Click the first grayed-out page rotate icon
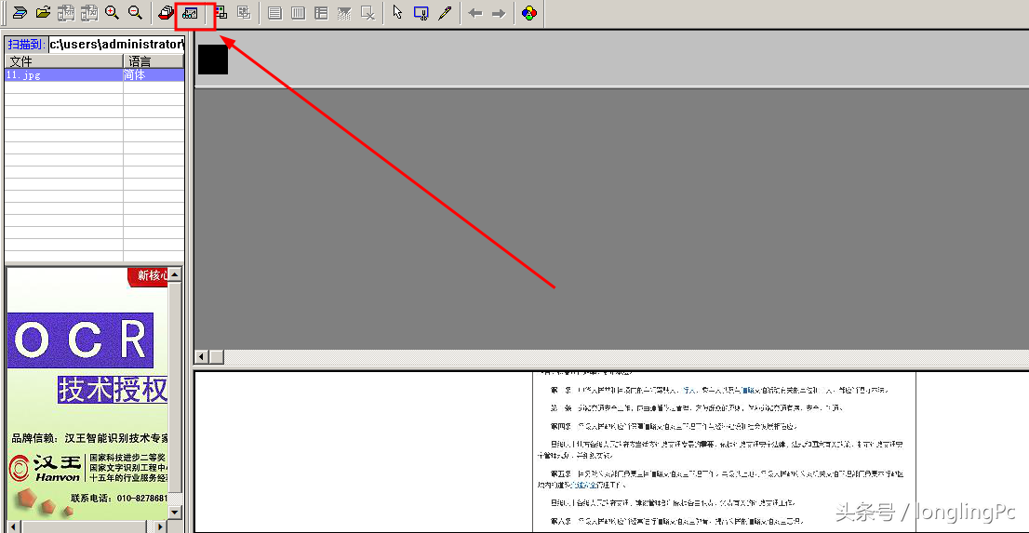Viewport: 1029px width, 533px height. [66, 12]
